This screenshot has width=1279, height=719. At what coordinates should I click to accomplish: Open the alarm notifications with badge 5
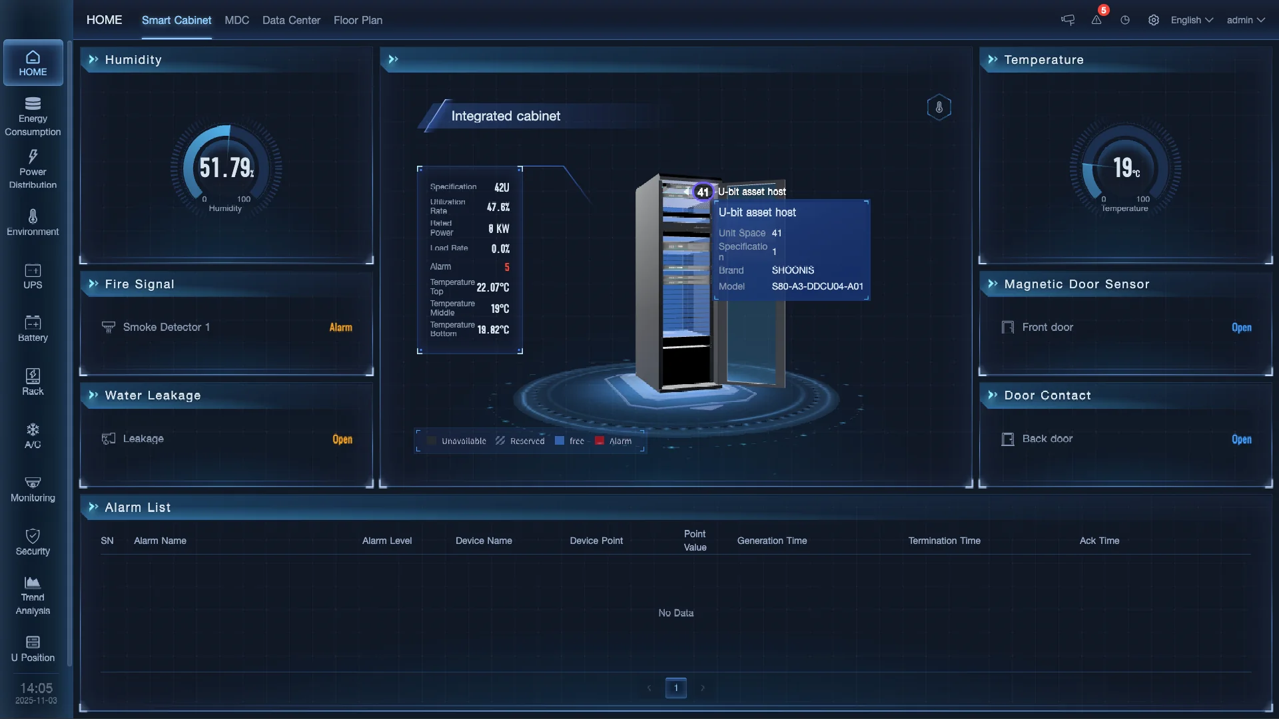pos(1096,20)
